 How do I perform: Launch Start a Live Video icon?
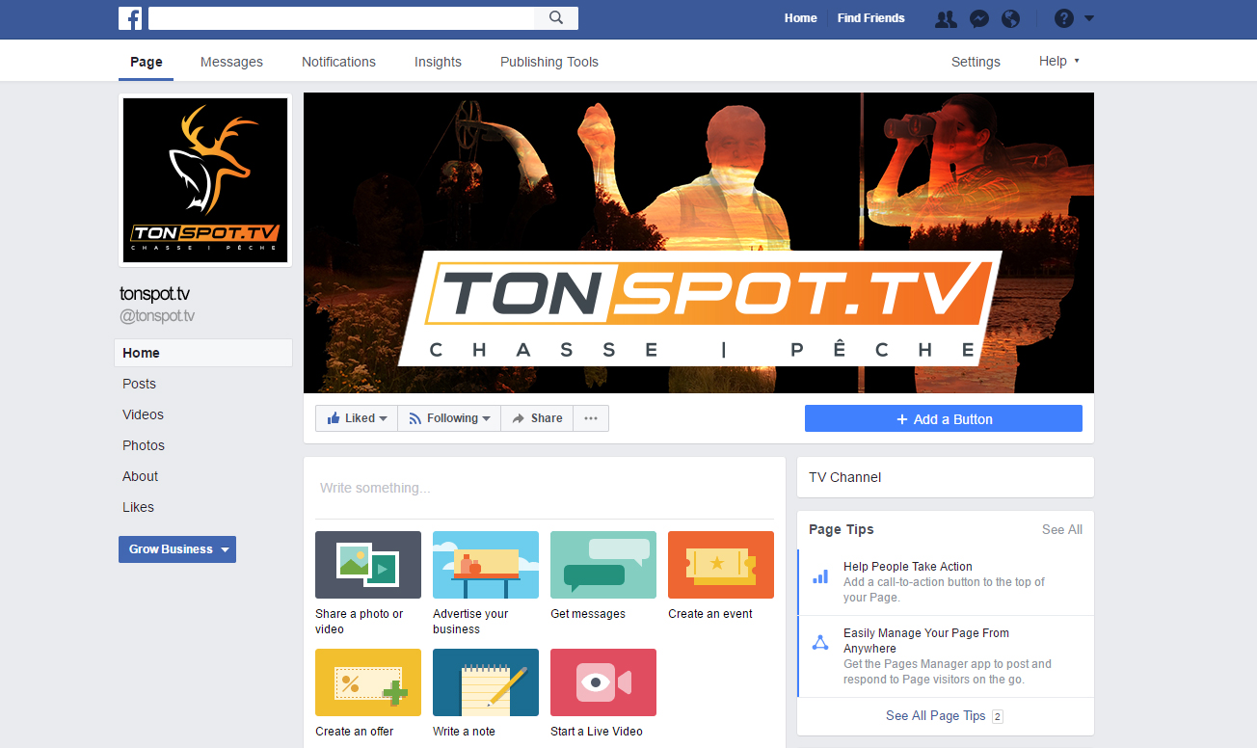pyautogui.click(x=603, y=682)
